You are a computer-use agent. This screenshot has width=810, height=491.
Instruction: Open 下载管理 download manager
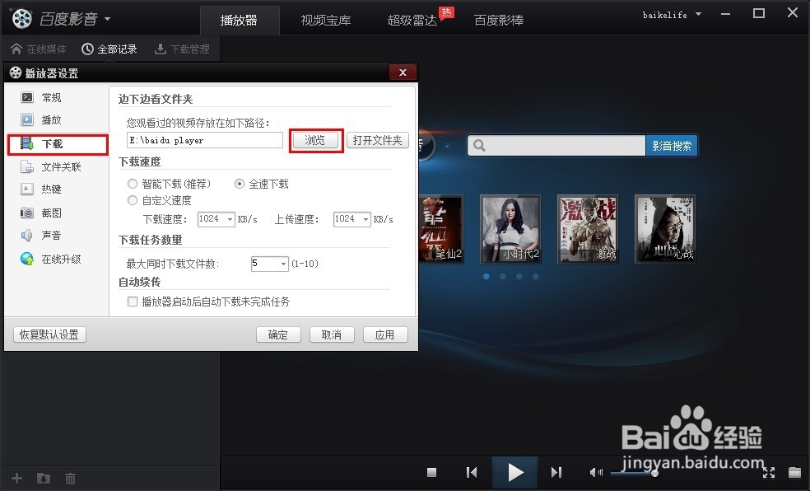point(183,49)
